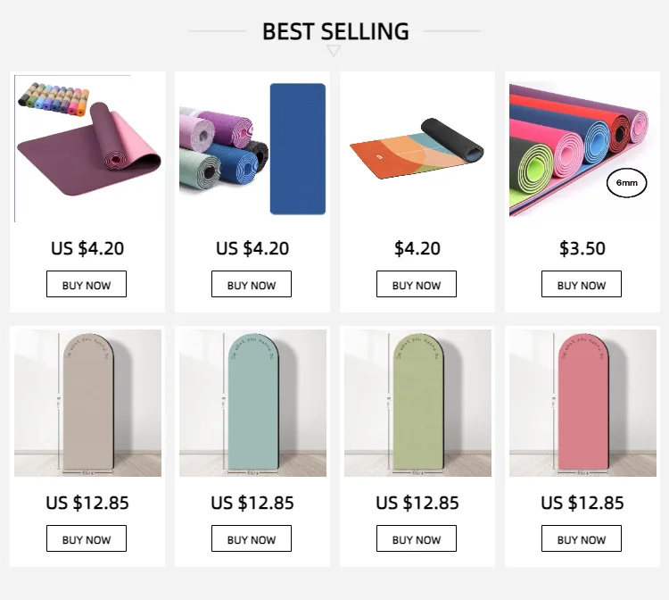Click the triangle below BEST SELLING
669x600 pixels.
coord(334,51)
